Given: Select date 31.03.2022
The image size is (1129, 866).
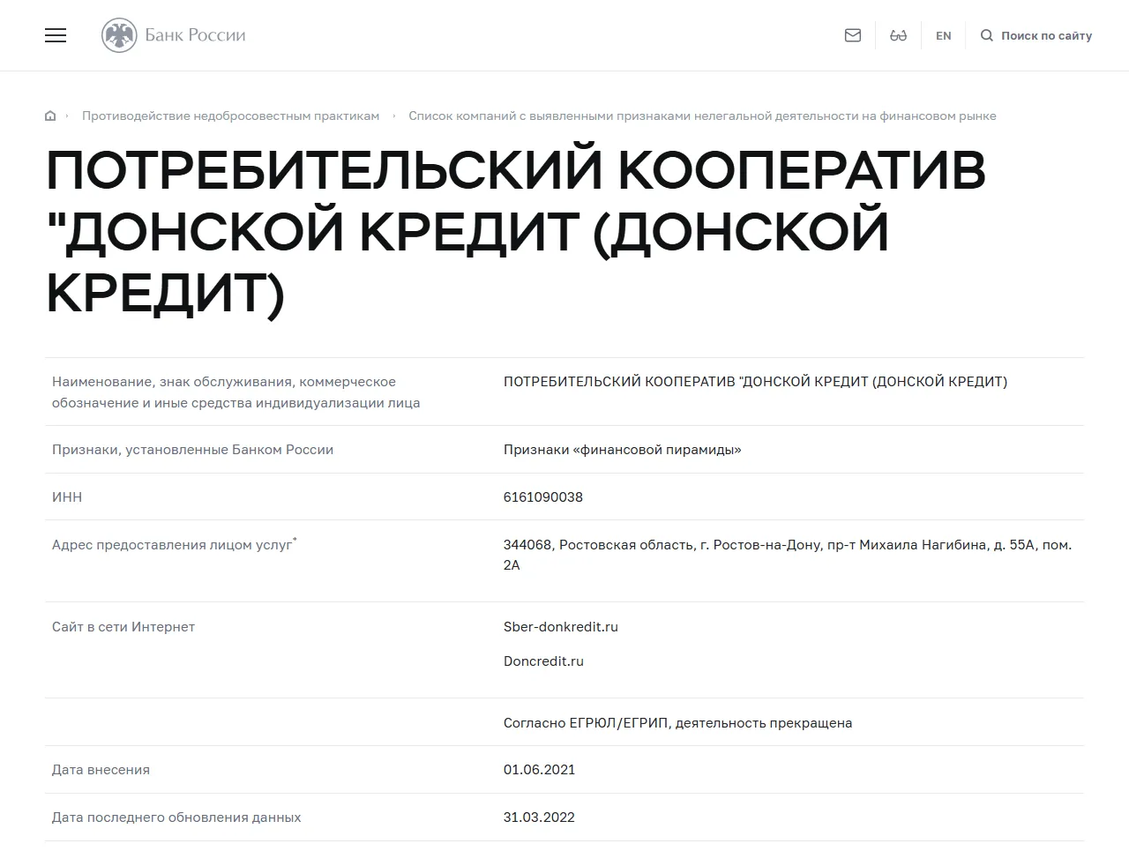Looking at the screenshot, I should point(539,817).
